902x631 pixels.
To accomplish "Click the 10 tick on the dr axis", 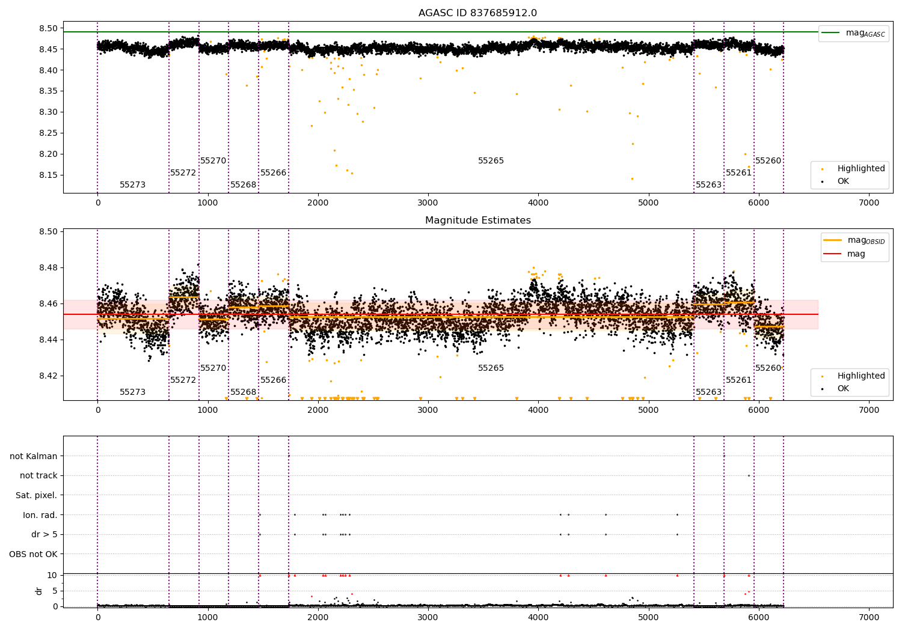I will pos(52,575).
